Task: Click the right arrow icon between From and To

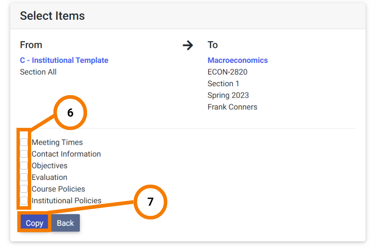Action: [187, 45]
